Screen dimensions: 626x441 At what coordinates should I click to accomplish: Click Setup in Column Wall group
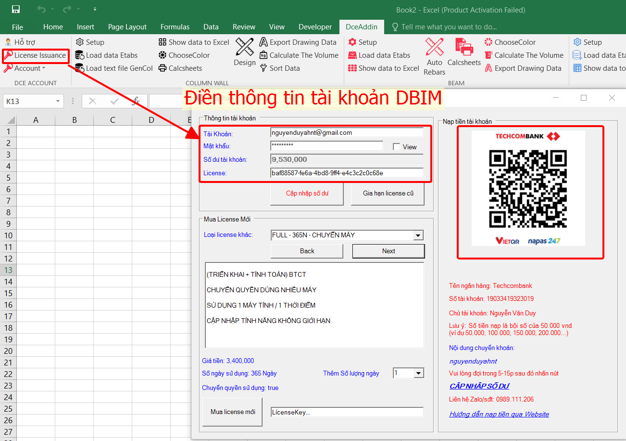pos(90,42)
